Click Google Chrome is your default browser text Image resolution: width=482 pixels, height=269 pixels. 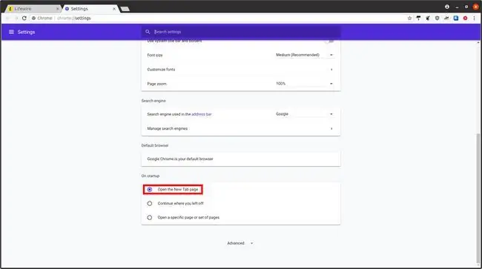tap(180, 159)
